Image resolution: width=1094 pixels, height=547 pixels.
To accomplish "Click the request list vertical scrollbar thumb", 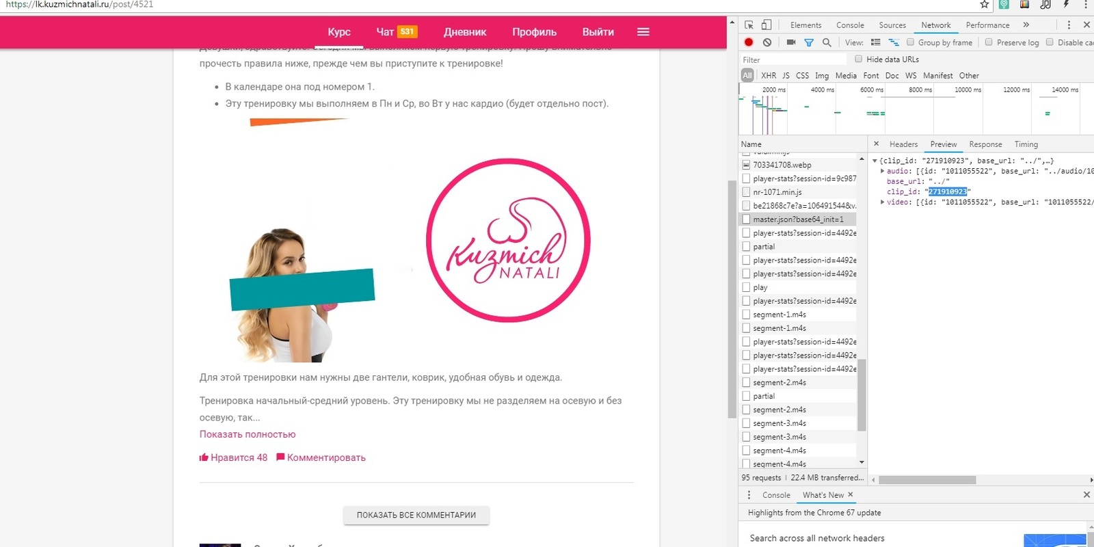I will pos(862,395).
